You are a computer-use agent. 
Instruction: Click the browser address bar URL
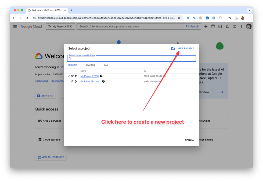click(106, 18)
